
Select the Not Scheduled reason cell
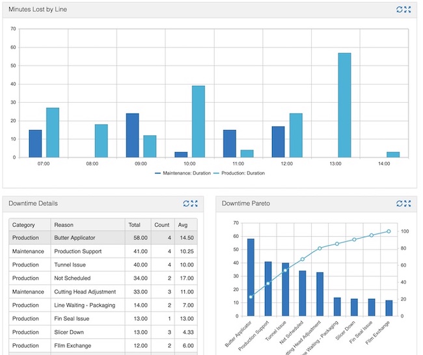tap(88, 278)
